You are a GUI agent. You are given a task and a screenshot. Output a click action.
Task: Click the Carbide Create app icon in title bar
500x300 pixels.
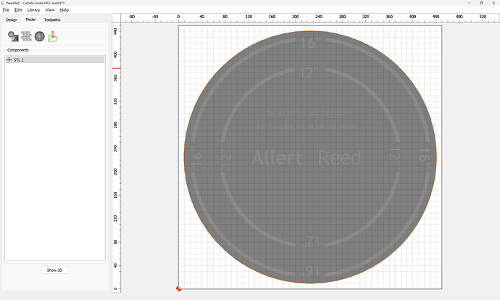3,3
